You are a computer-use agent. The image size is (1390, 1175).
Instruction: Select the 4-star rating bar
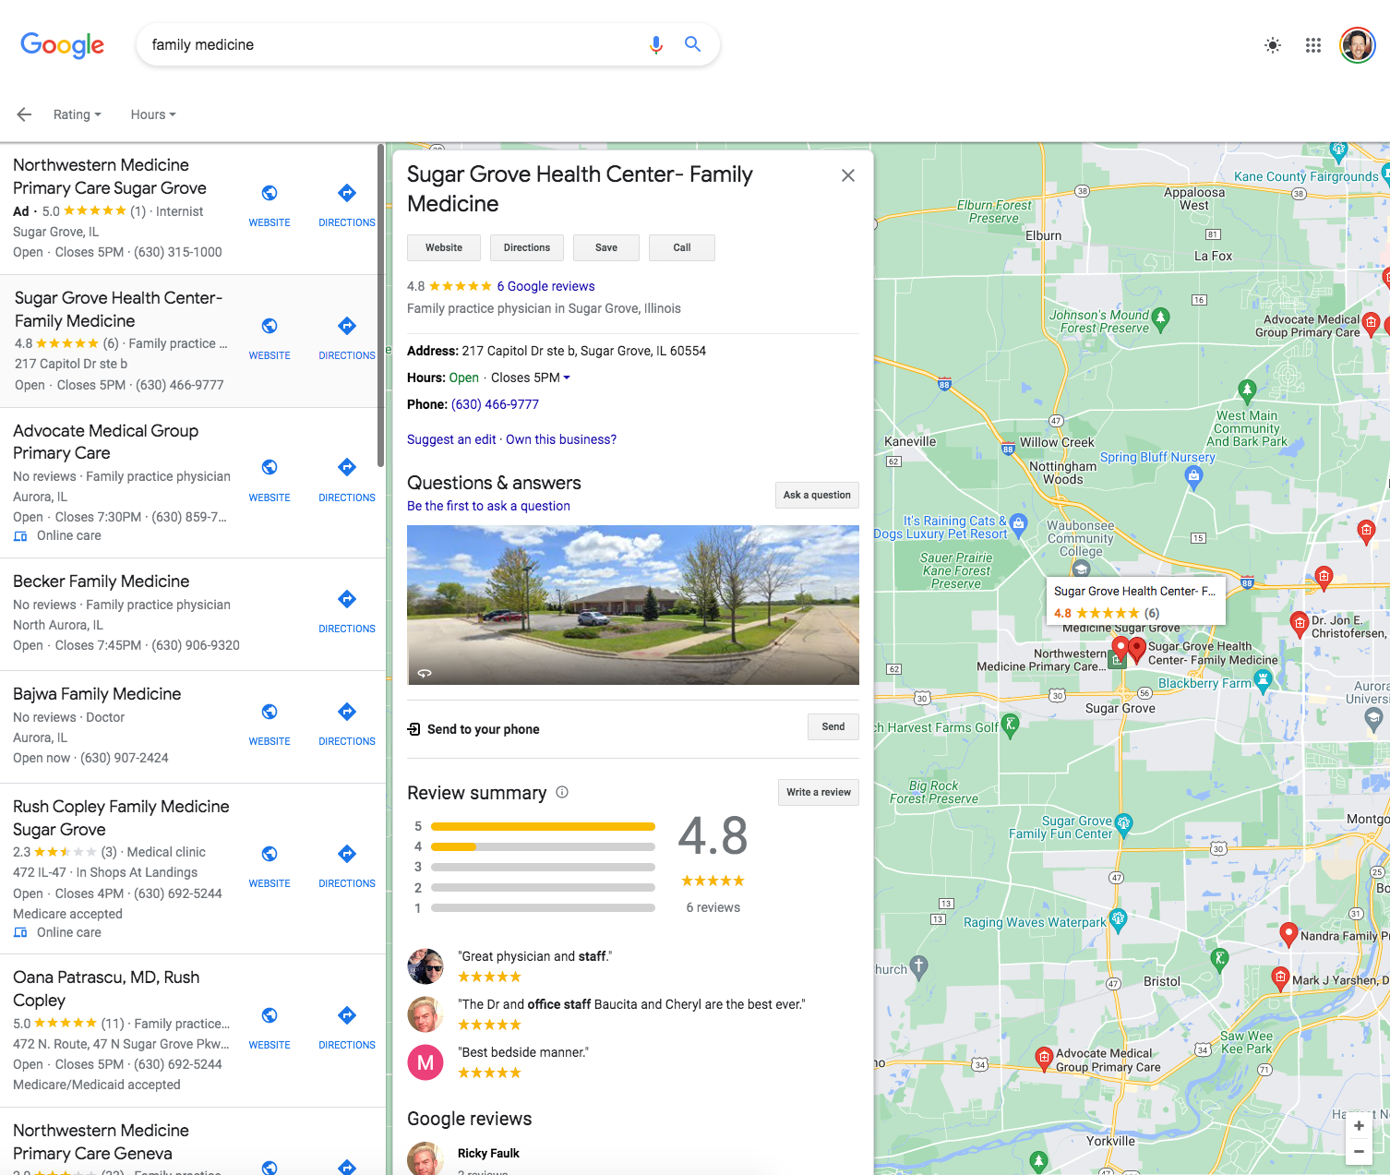pyautogui.click(x=543, y=846)
